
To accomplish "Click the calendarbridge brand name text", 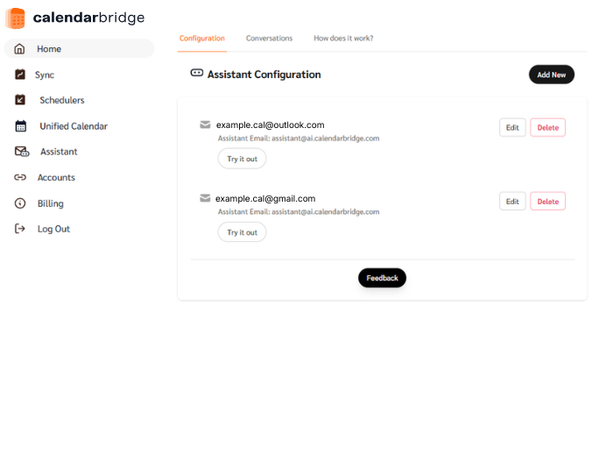I will pos(88,18).
